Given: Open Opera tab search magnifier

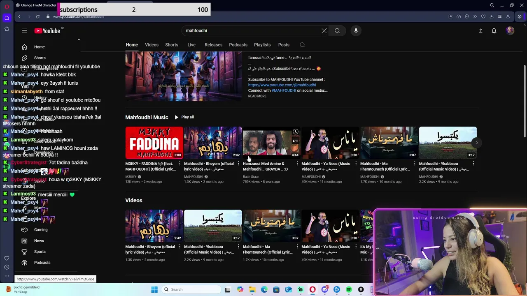Looking at the screenshot, I should tap(492, 5).
